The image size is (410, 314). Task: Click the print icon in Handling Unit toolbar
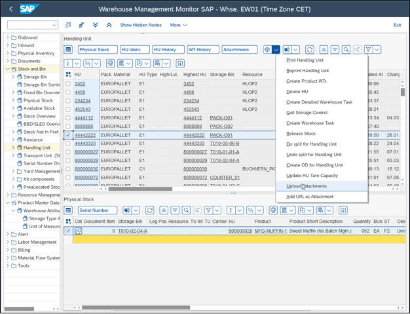110,64
